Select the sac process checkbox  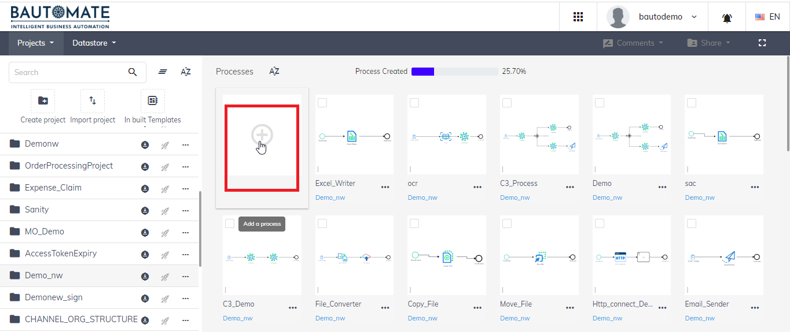[x=691, y=103]
